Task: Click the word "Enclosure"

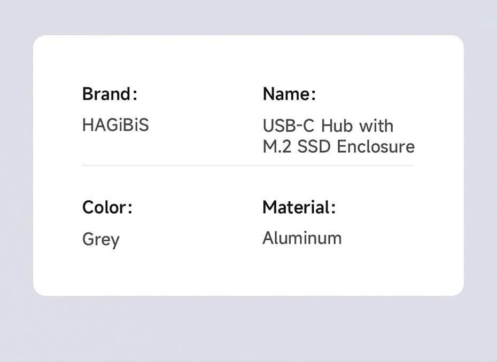Action: [376, 146]
